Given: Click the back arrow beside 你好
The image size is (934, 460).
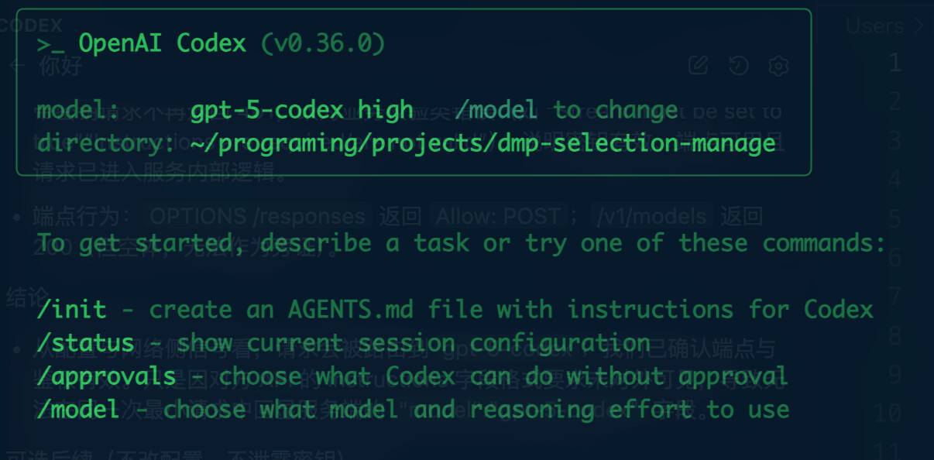Looking at the screenshot, I should pyautogui.click(x=16, y=66).
